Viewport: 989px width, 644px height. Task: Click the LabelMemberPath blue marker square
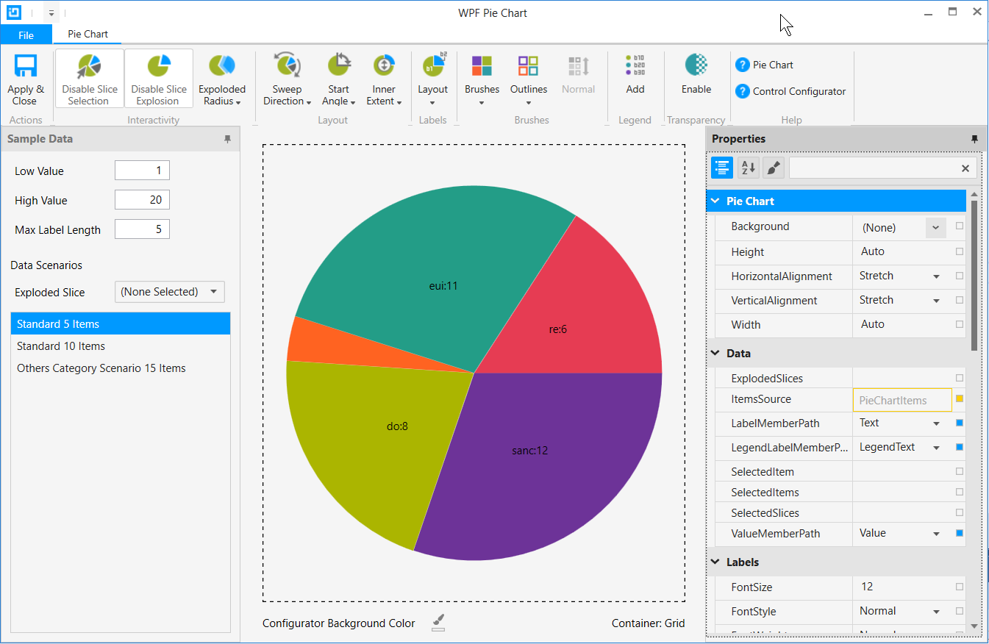[x=960, y=423]
